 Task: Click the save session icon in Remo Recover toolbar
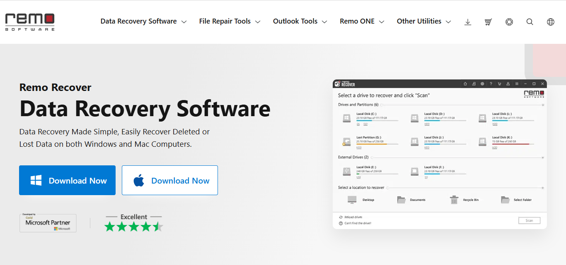(x=474, y=84)
